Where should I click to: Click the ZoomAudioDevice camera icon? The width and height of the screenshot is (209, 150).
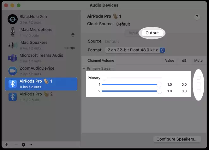pos(13,71)
